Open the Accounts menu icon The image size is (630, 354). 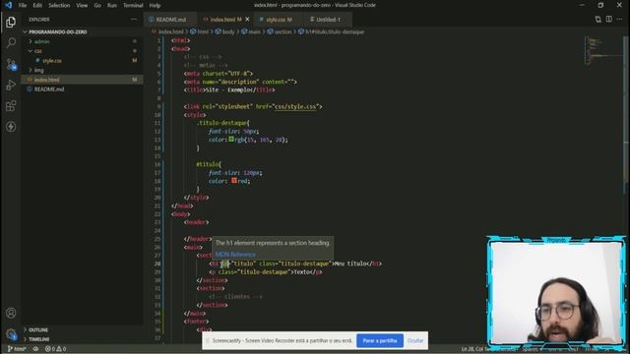(11, 313)
